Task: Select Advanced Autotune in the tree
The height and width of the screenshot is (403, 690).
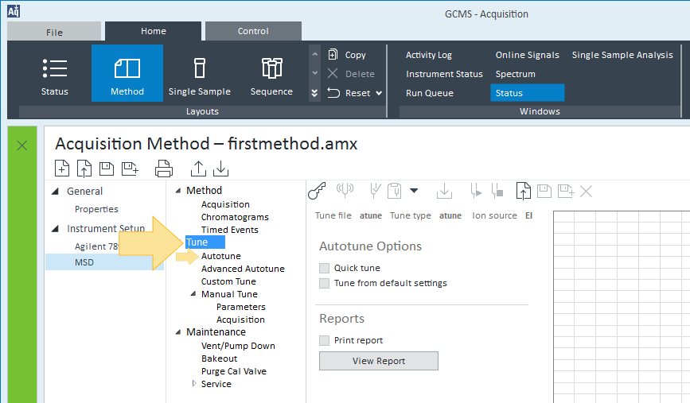Action: (x=243, y=269)
